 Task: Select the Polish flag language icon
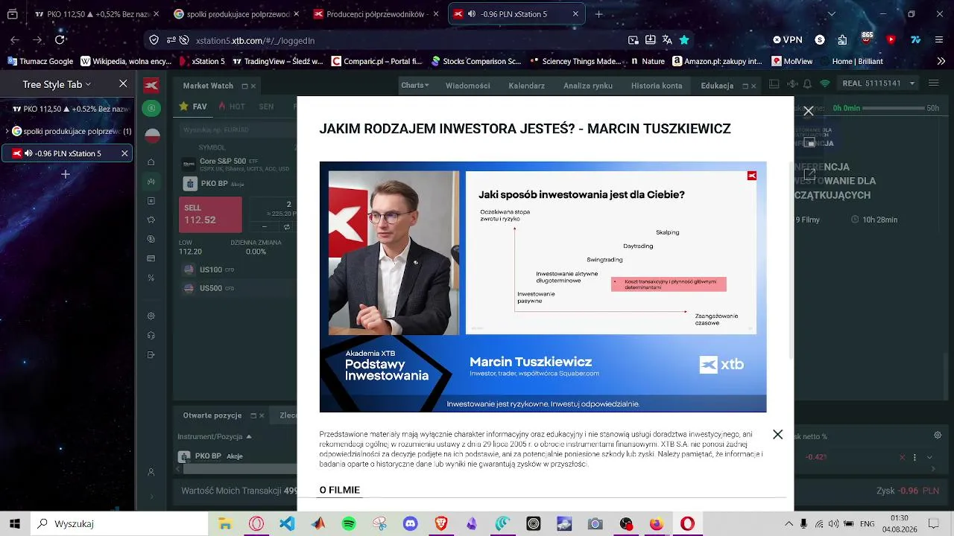tap(151, 135)
